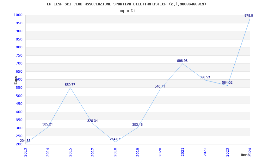Click the 204.33 data label
This screenshot has width=253, height=158.
25,141
